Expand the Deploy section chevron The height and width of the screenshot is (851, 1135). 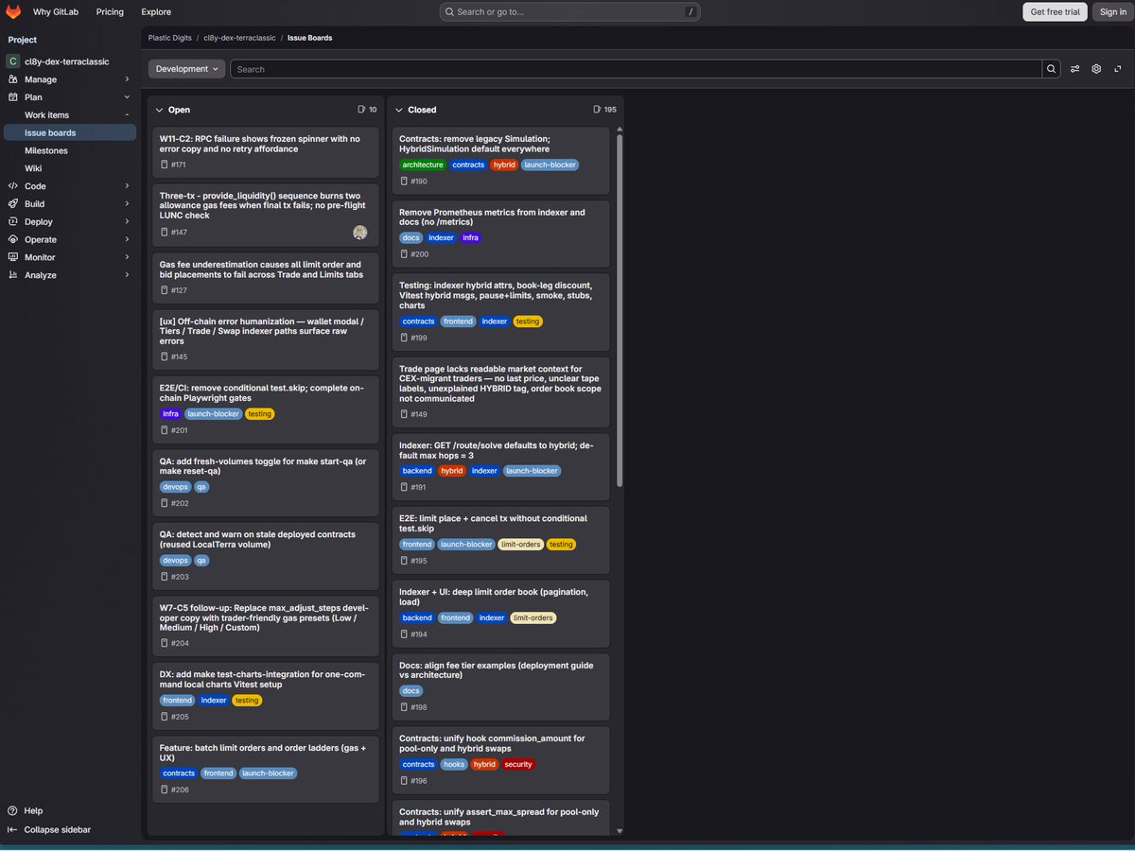click(x=127, y=221)
